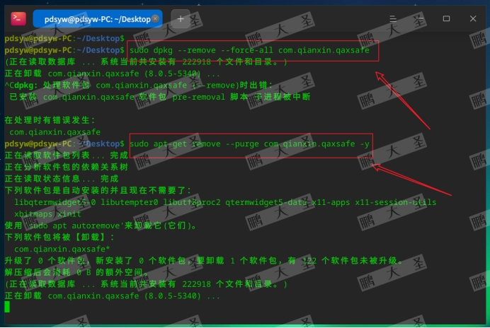Click the line mentioning 'sudo apt autoremove'
This screenshot has width=490, height=328.
click(101, 225)
